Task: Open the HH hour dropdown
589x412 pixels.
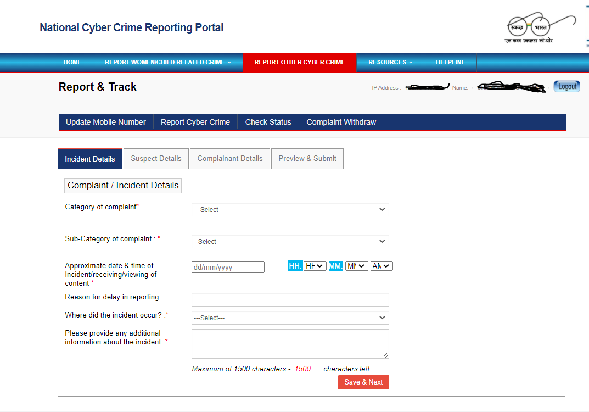Action: coord(315,266)
